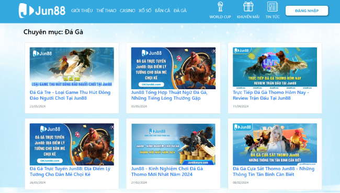The image size is (340, 193).
Task: Click the Tin Tức label text
Action: (273, 17)
